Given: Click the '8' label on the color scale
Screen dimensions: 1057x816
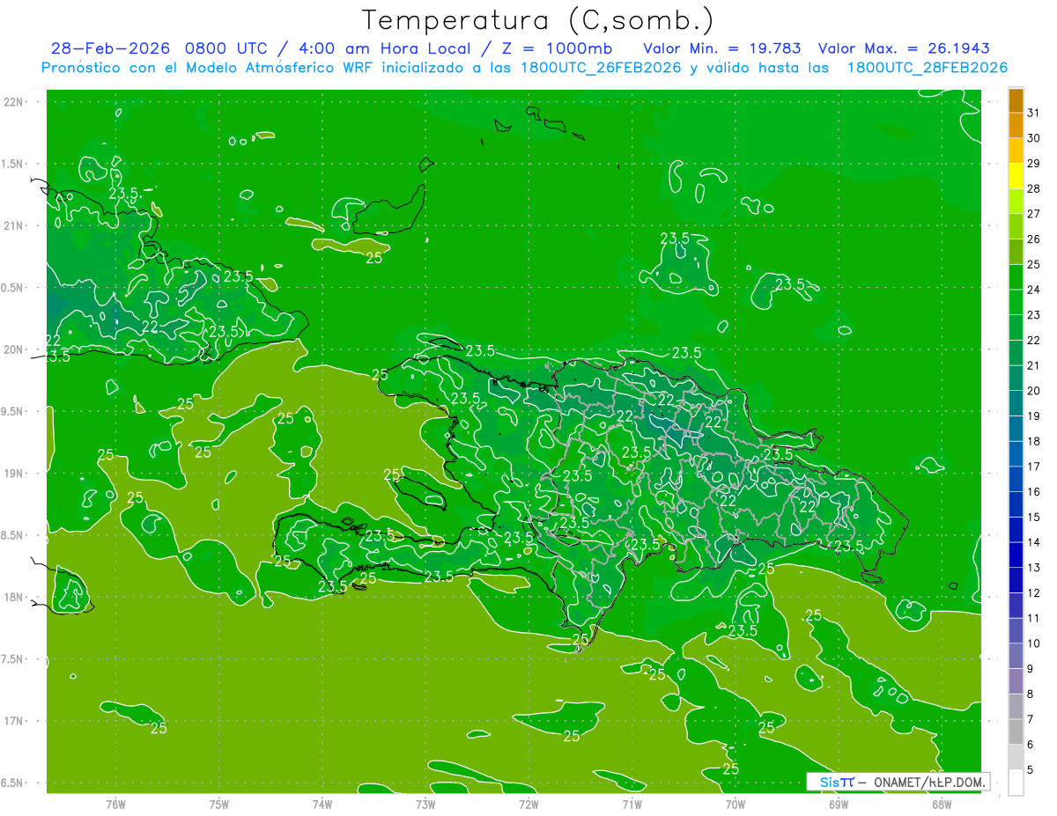Looking at the screenshot, I should coord(1031,694).
